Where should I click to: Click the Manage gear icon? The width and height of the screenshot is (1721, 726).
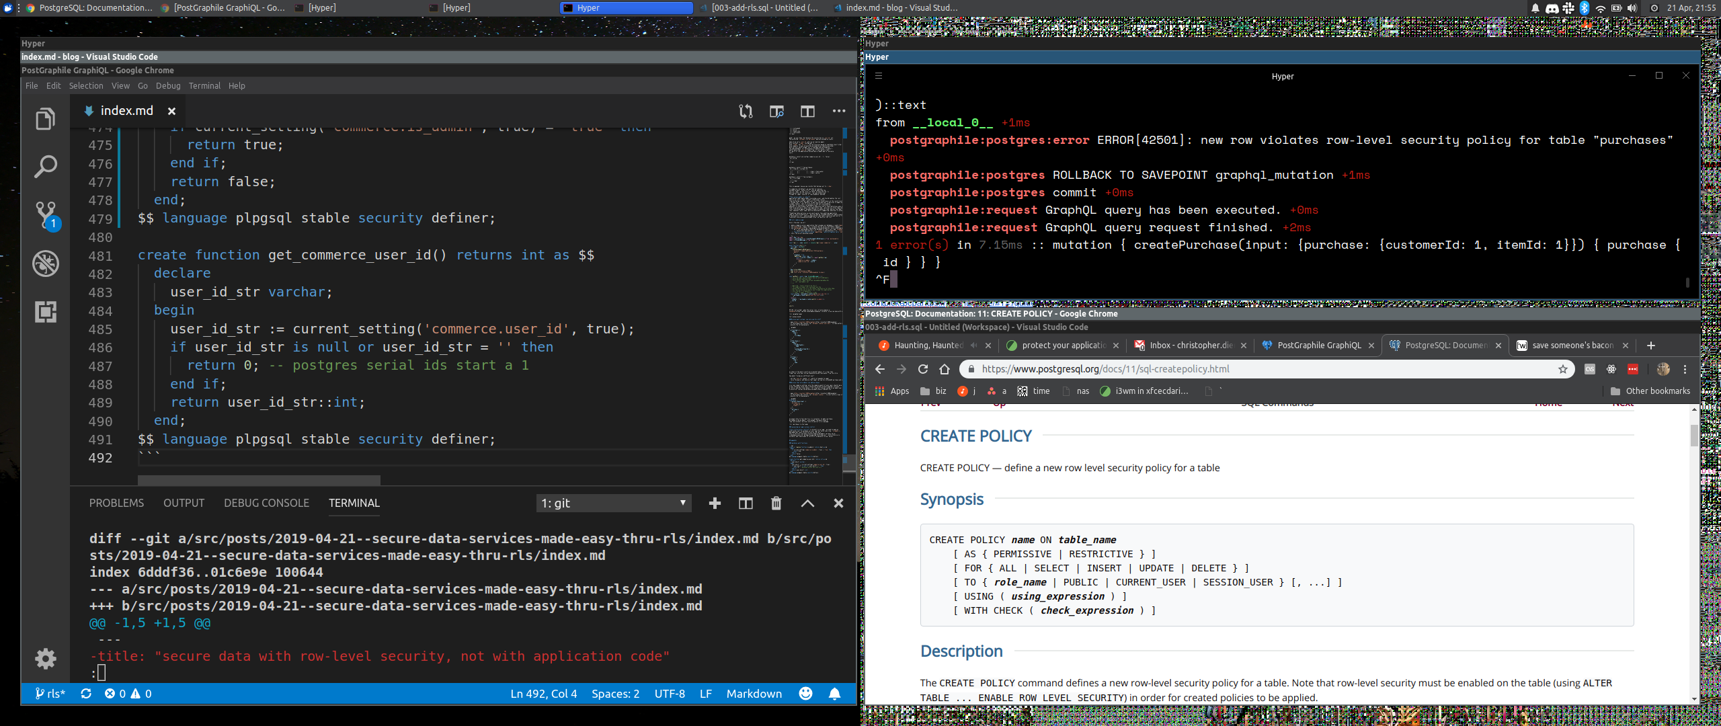click(x=45, y=658)
